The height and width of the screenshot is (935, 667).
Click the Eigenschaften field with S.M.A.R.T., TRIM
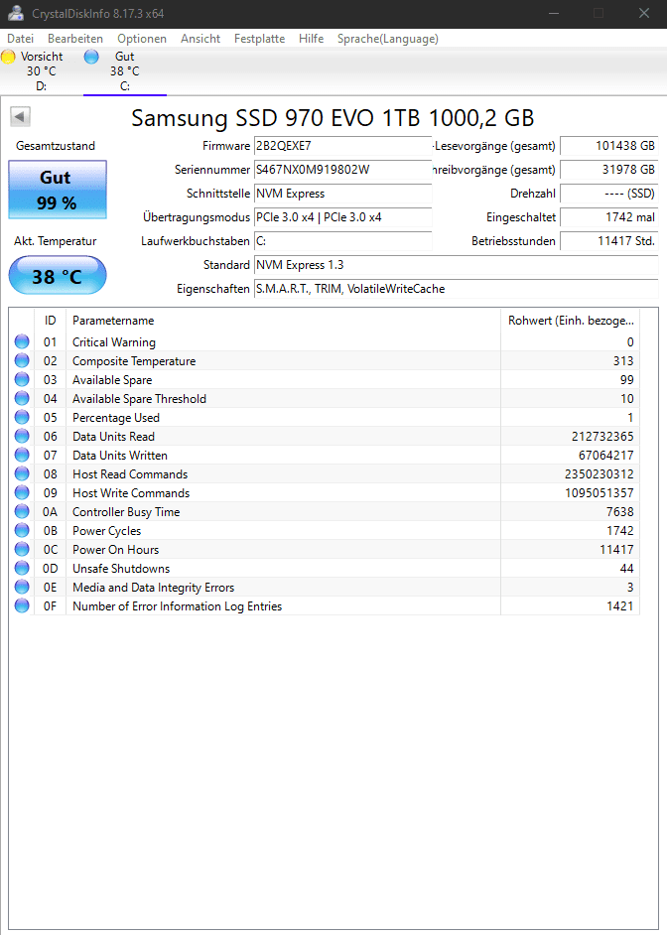(456, 289)
